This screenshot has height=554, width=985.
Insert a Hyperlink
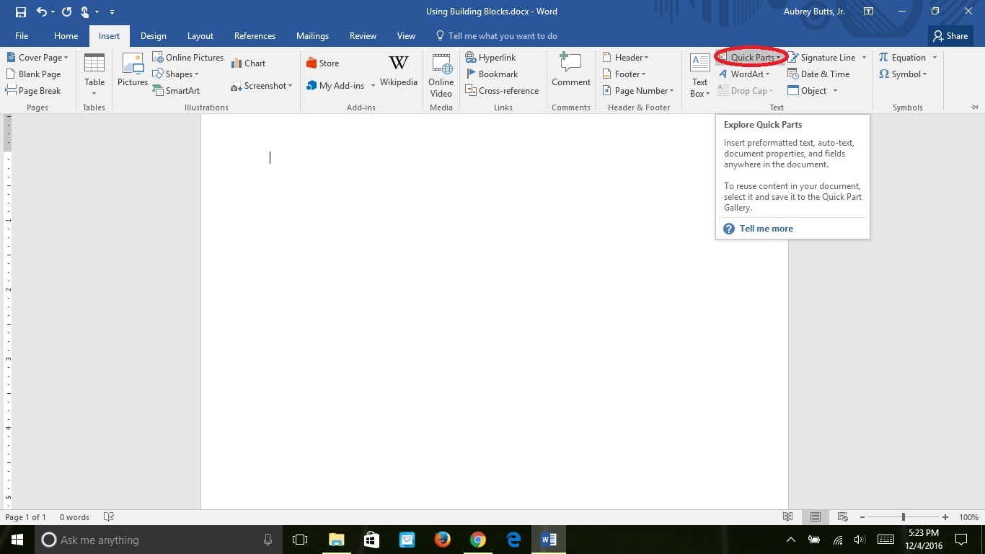tap(491, 58)
